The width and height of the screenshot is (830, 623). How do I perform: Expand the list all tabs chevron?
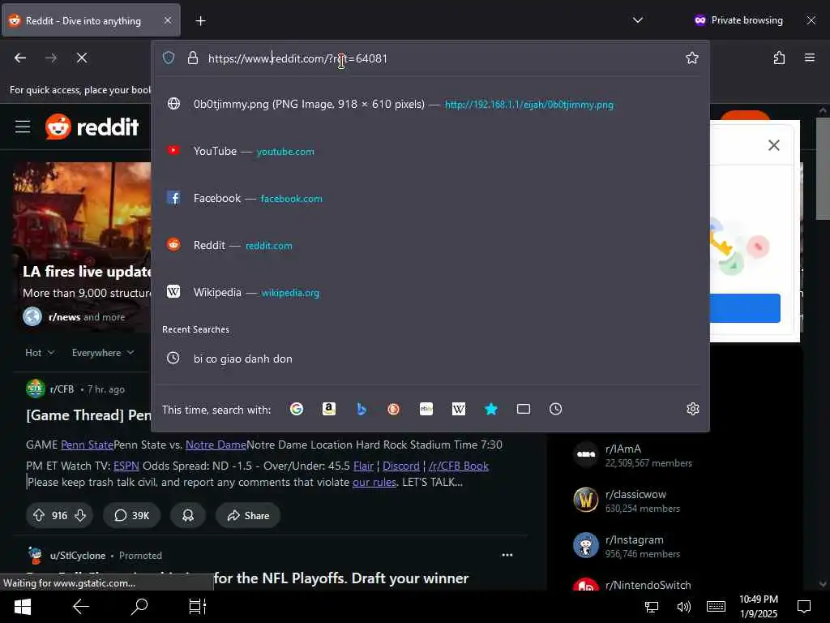point(638,20)
